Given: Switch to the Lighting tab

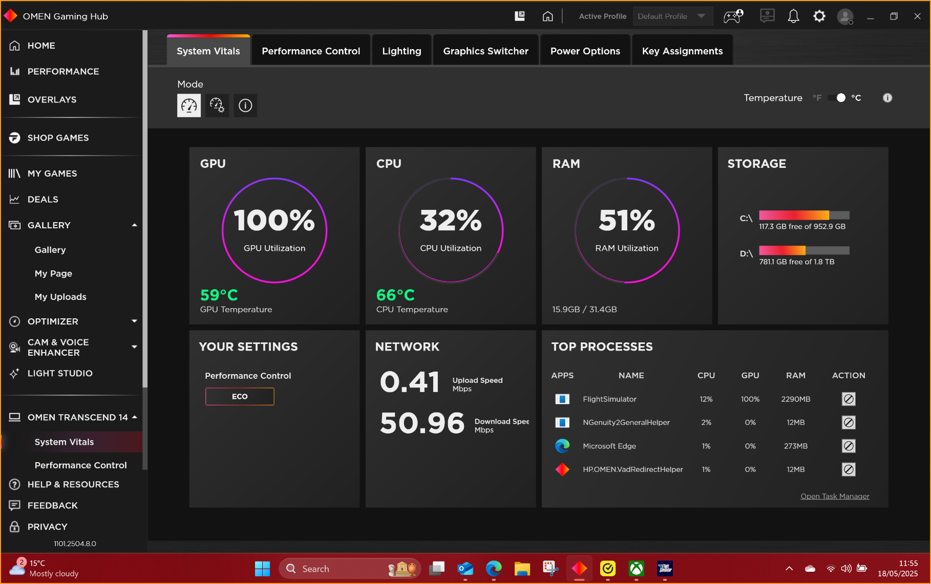Looking at the screenshot, I should [x=401, y=51].
